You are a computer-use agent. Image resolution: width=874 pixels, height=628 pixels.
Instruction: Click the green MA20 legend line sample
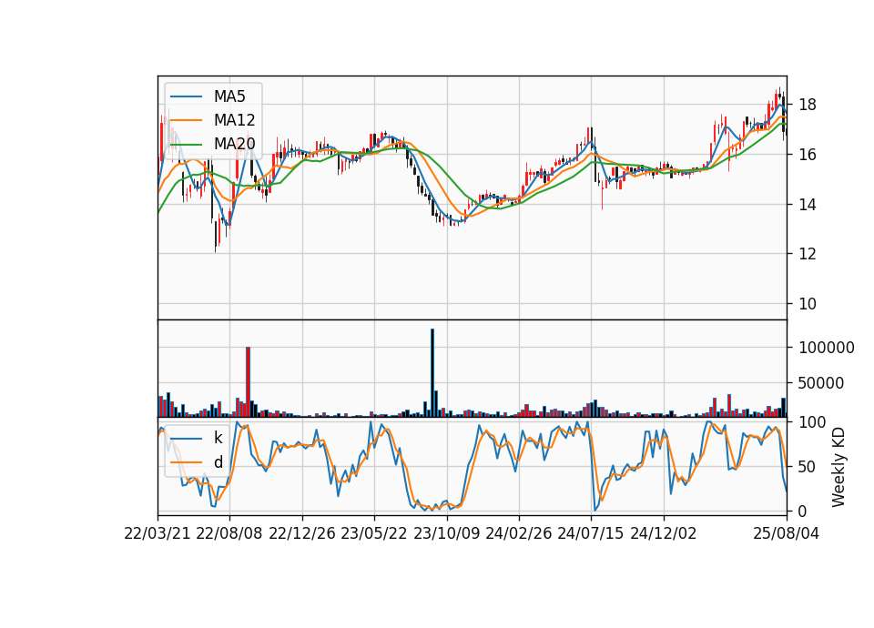coord(186,145)
